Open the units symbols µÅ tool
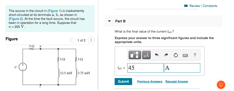234x91 pixels. coord(146,55)
